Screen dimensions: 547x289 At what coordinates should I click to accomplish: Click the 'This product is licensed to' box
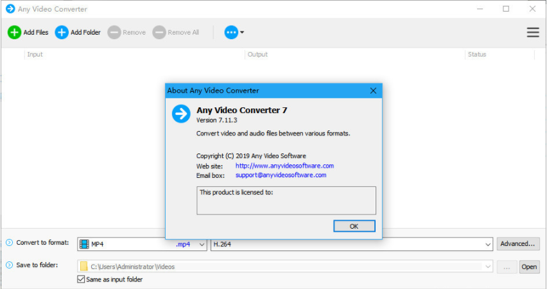point(286,200)
